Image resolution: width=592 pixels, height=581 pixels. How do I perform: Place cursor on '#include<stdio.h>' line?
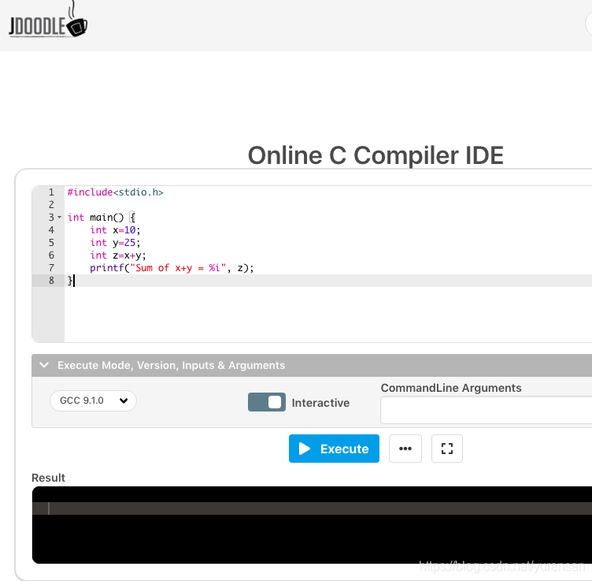click(x=115, y=192)
